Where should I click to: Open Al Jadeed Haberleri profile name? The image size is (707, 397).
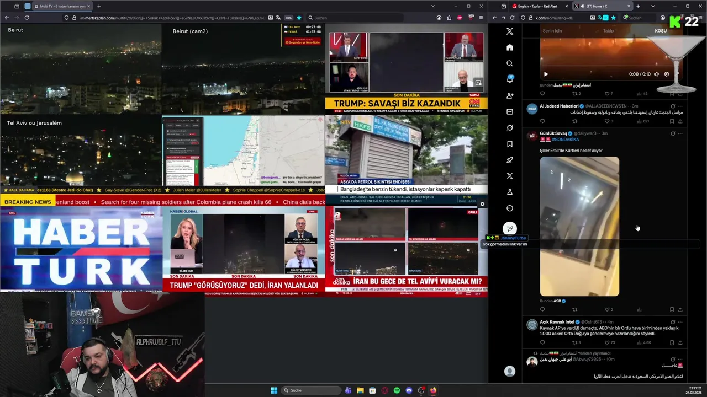559,106
